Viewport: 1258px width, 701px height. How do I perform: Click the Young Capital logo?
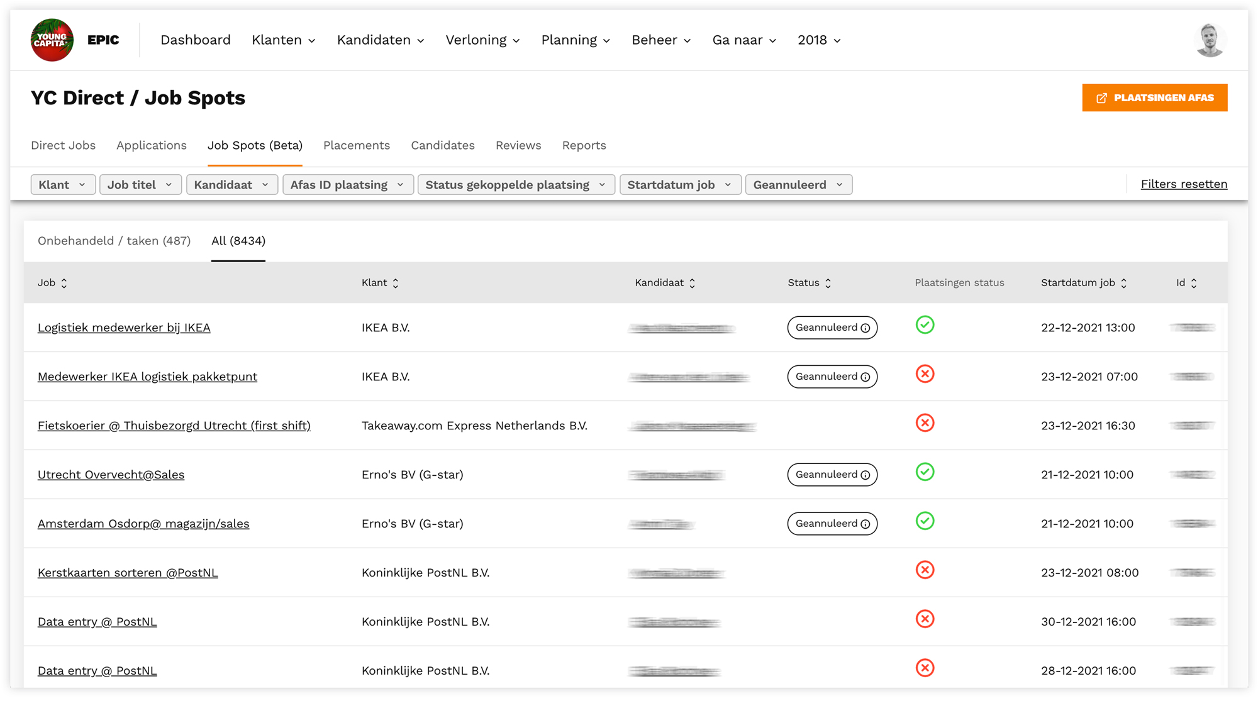pyautogui.click(x=52, y=40)
